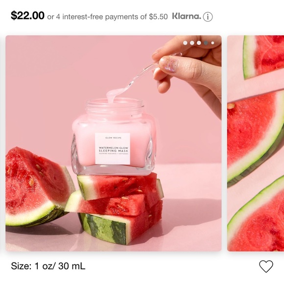Jump to the first carousel dot
This screenshot has width=284, height=284.
[x=185, y=43]
